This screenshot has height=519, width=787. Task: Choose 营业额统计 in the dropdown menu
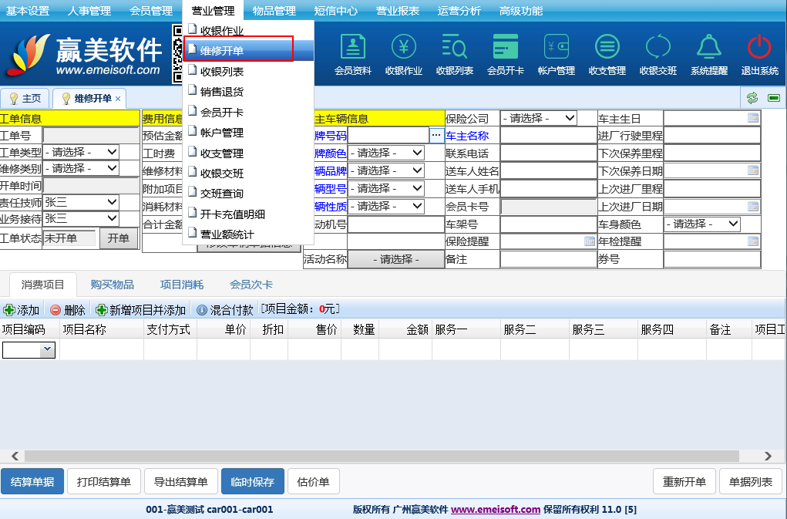227,234
